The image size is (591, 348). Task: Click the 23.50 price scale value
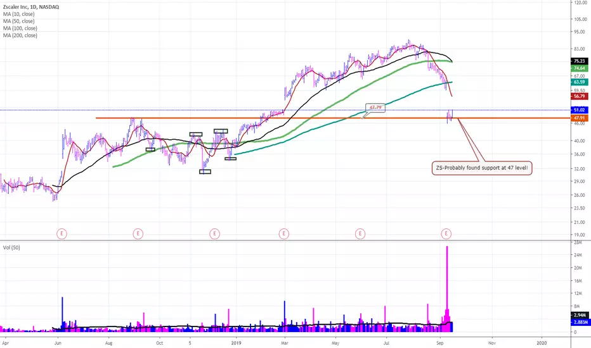point(580,208)
